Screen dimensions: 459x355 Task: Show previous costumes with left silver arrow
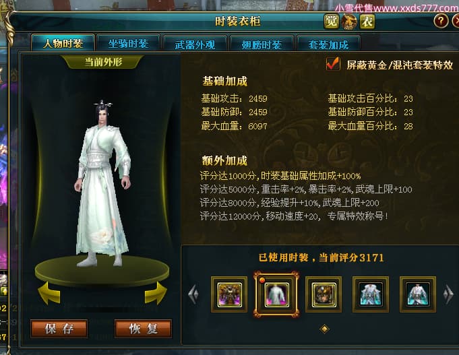pyautogui.click(x=193, y=293)
